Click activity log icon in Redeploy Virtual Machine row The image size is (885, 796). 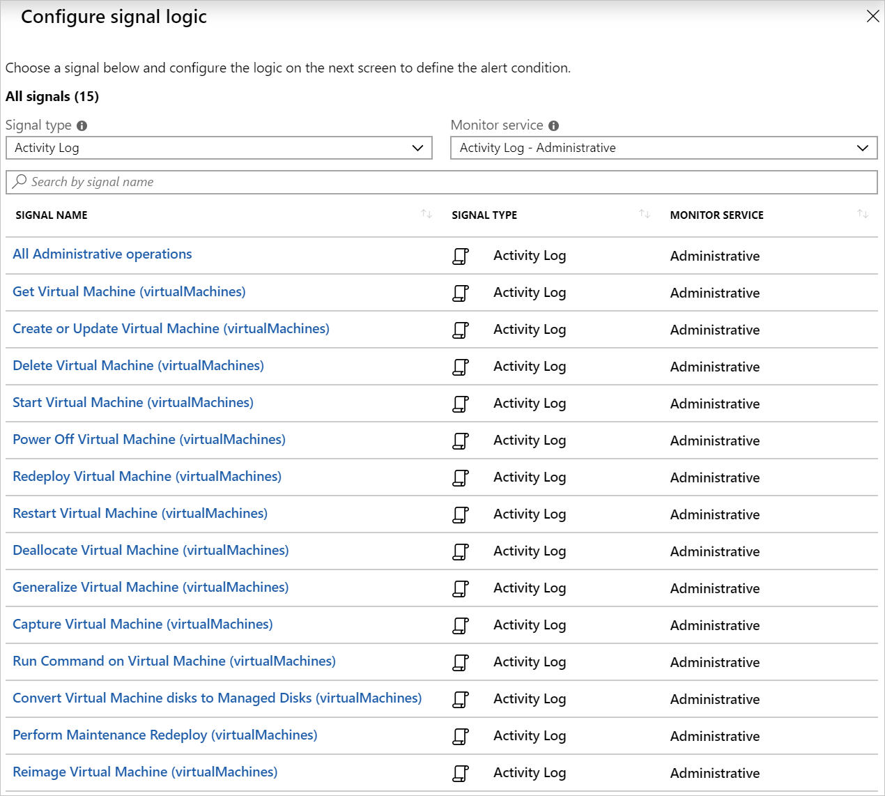click(461, 478)
